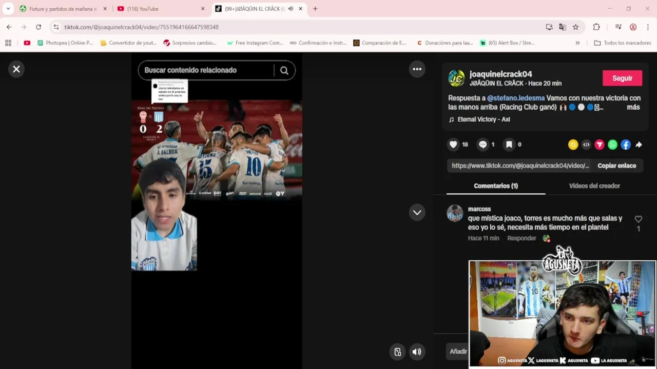Open extensions puzzle icon
The width and height of the screenshot is (657, 369).
click(x=596, y=27)
